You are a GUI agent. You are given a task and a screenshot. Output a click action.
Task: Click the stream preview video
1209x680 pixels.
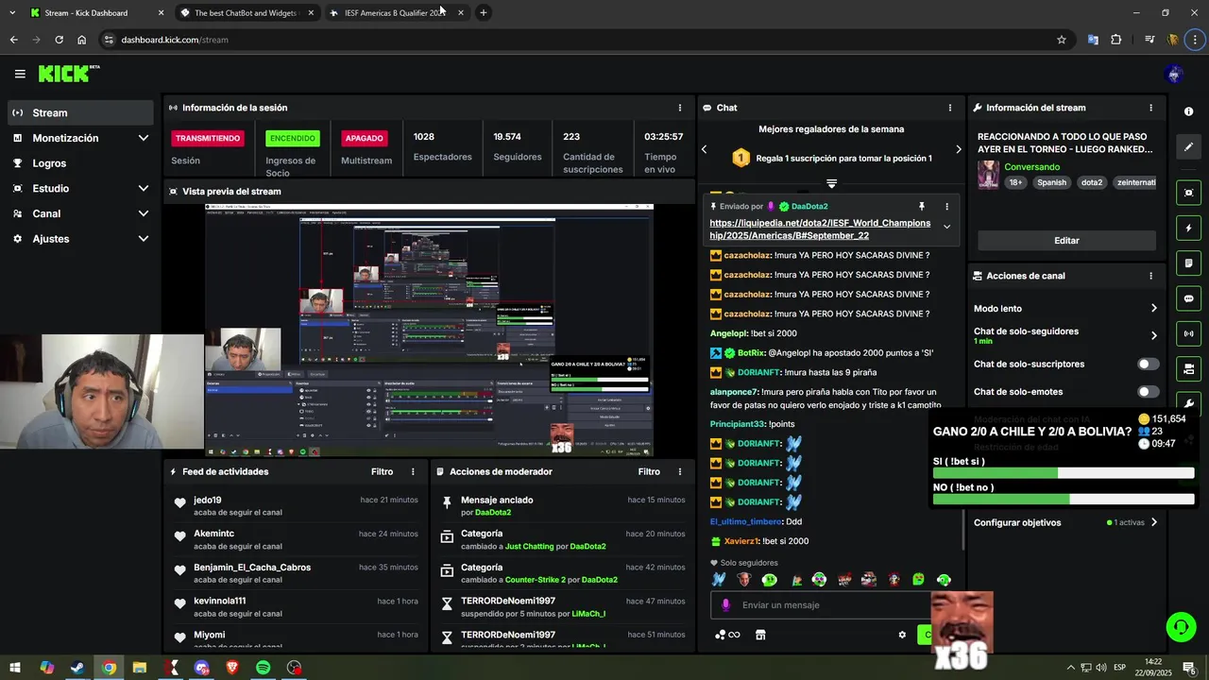(x=430, y=330)
